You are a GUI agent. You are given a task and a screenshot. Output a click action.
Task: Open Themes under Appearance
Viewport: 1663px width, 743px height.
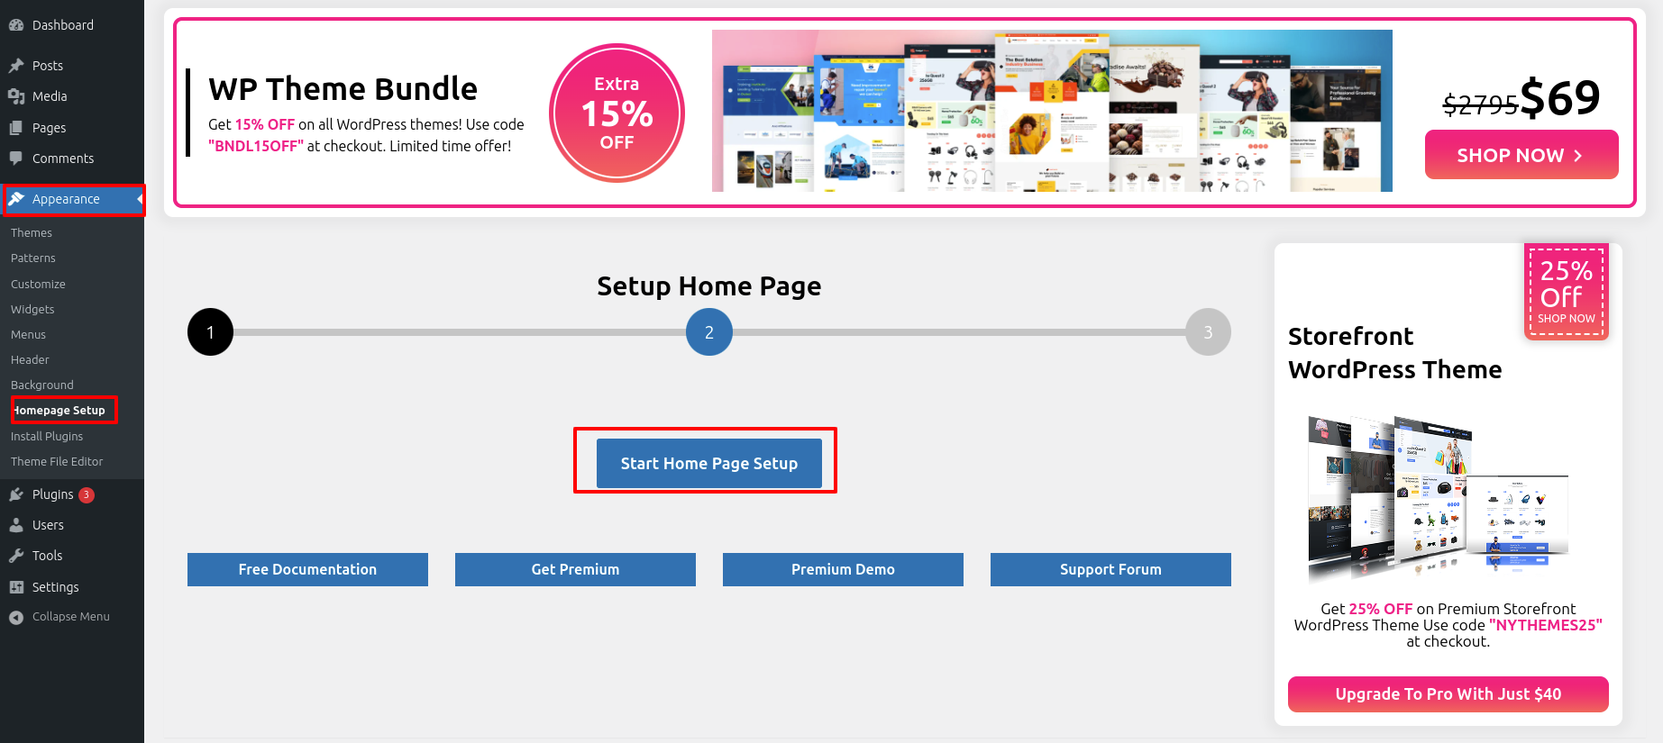(x=32, y=233)
